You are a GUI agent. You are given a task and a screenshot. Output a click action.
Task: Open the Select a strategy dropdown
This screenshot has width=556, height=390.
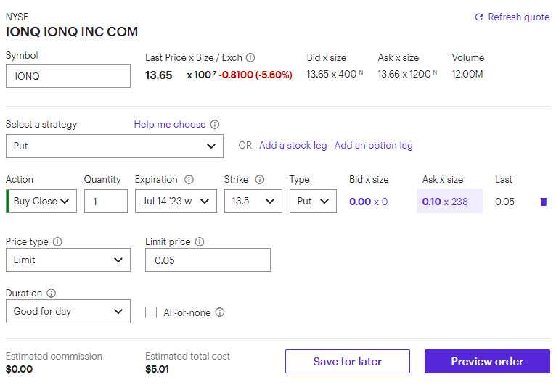(x=115, y=146)
